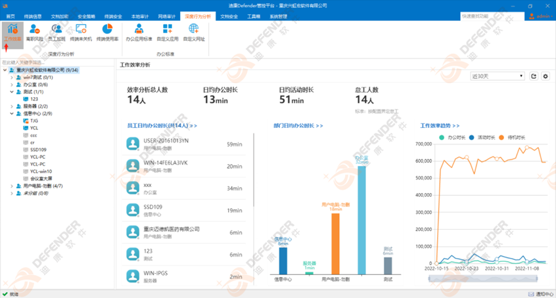Viewport: 556px width, 298px height.
Task: Expand the 办公室 tree node
Action: pyautogui.click(x=12, y=85)
